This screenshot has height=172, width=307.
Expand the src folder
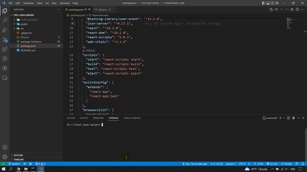36,29
